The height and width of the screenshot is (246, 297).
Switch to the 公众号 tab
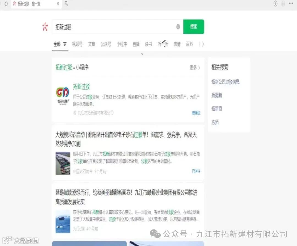(106, 44)
